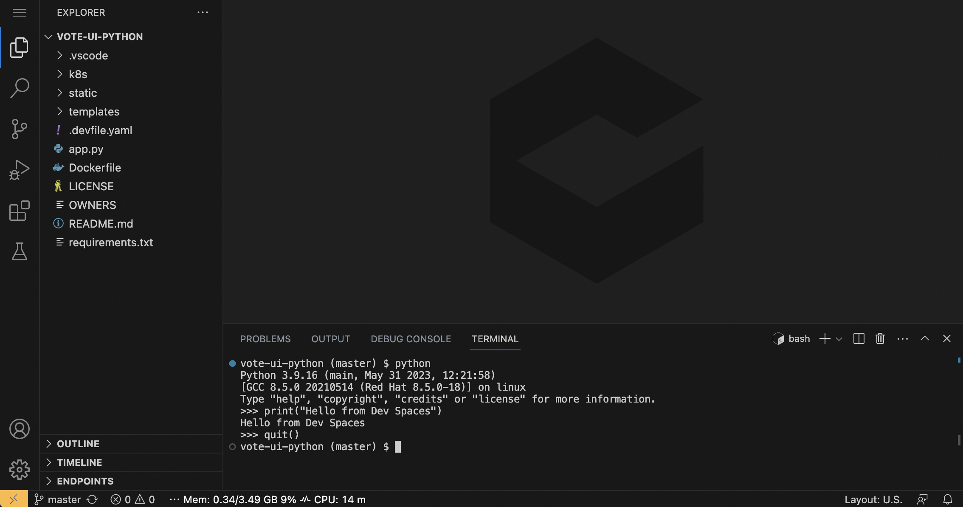This screenshot has width=963, height=507.
Task: Switch to the DEBUG CONSOLE tab
Action: [x=411, y=339]
